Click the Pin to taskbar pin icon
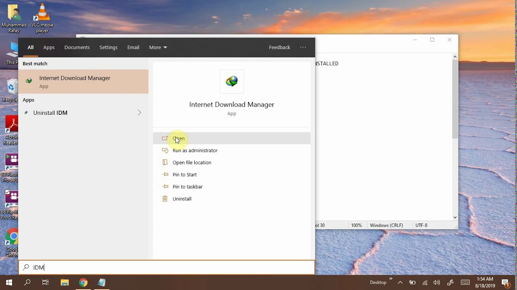Viewport: 517px width, 290px height. pos(165,186)
